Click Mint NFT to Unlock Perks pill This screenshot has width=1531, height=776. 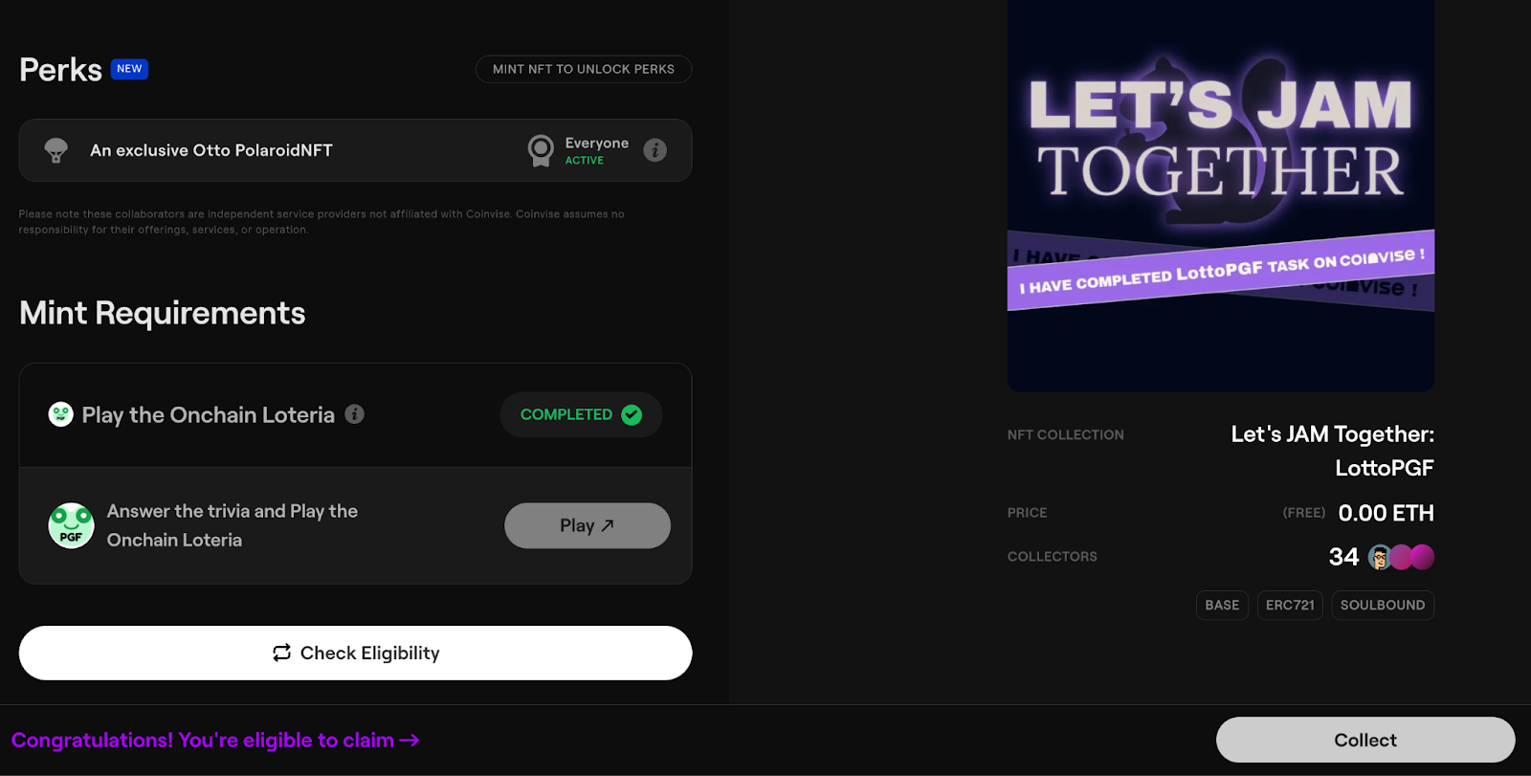point(583,69)
